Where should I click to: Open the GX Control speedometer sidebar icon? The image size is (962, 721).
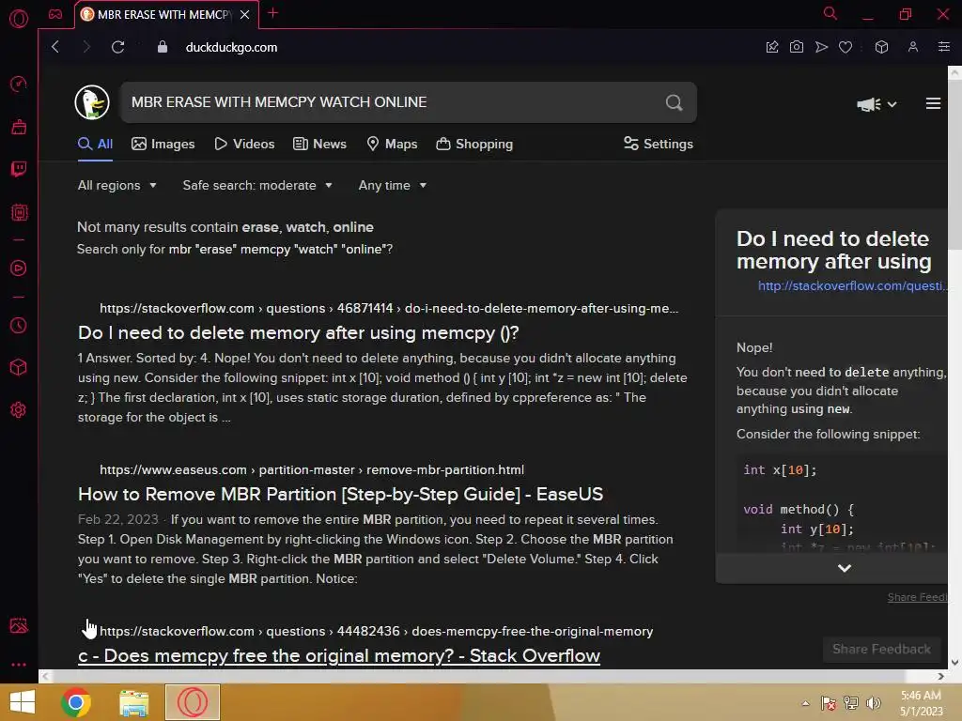tap(19, 84)
